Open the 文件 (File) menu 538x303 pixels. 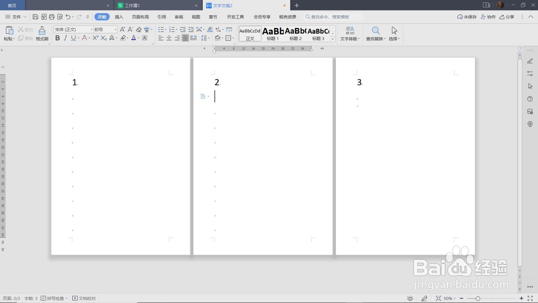tap(16, 17)
